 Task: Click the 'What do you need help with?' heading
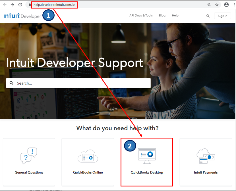coord(117,128)
